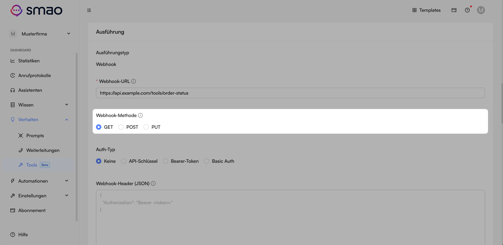Screen dimensions: 503x245
Task: Click the Verhalten lightbulb icon
Action: tap(13, 119)
